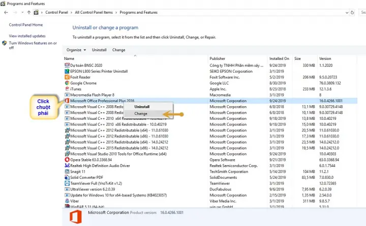Click the Dự toán BNSC 2020 program icon
The height and width of the screenshot is (226, 366).
[x=67, y=66]
